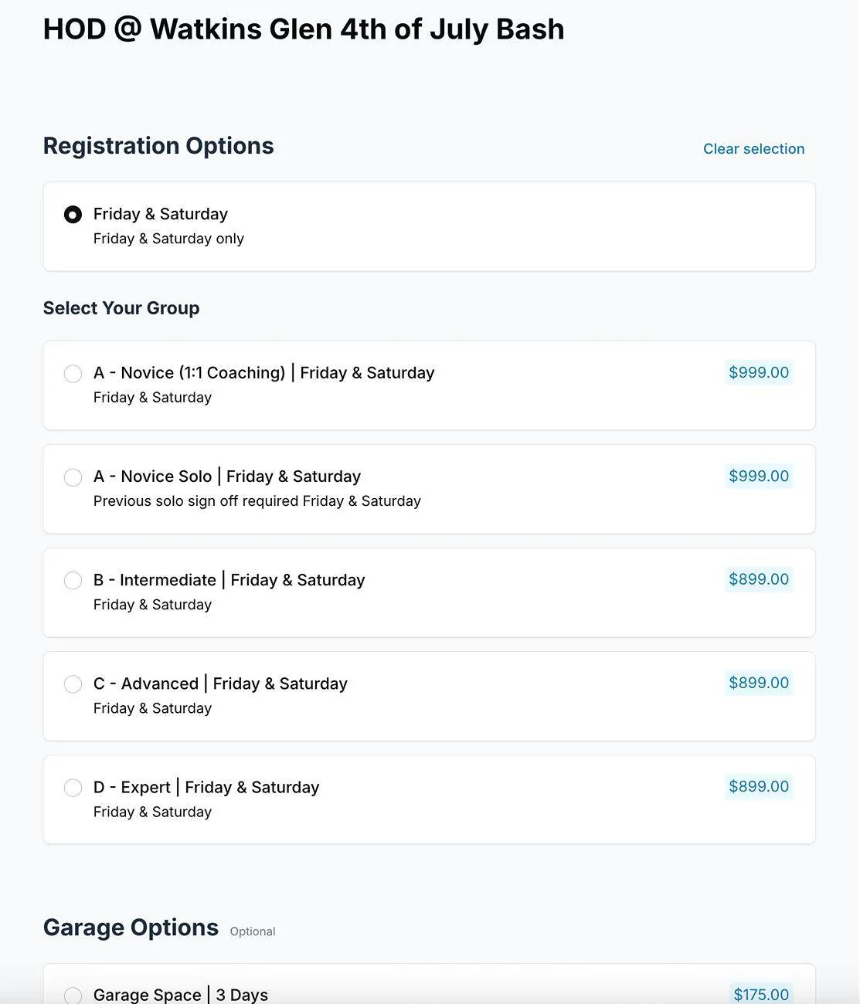Click the D - Expert option title text

(x=206, y=787)
